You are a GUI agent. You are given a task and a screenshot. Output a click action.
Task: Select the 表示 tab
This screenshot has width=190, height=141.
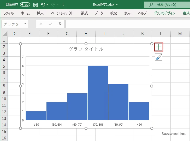pyautogui.click(x=127, y=13)
